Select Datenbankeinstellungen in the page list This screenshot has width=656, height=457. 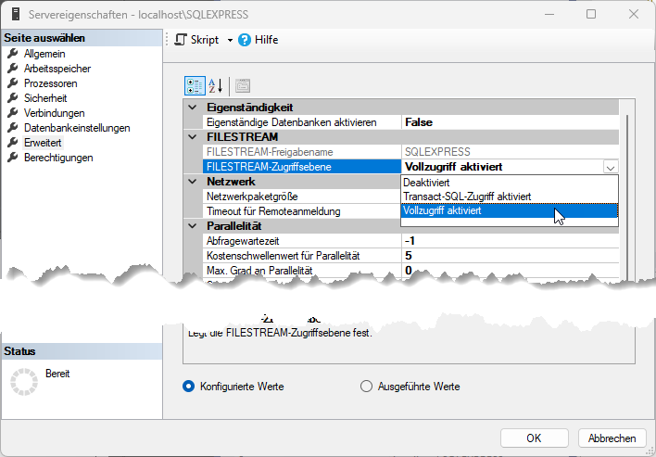click(77, 128)
